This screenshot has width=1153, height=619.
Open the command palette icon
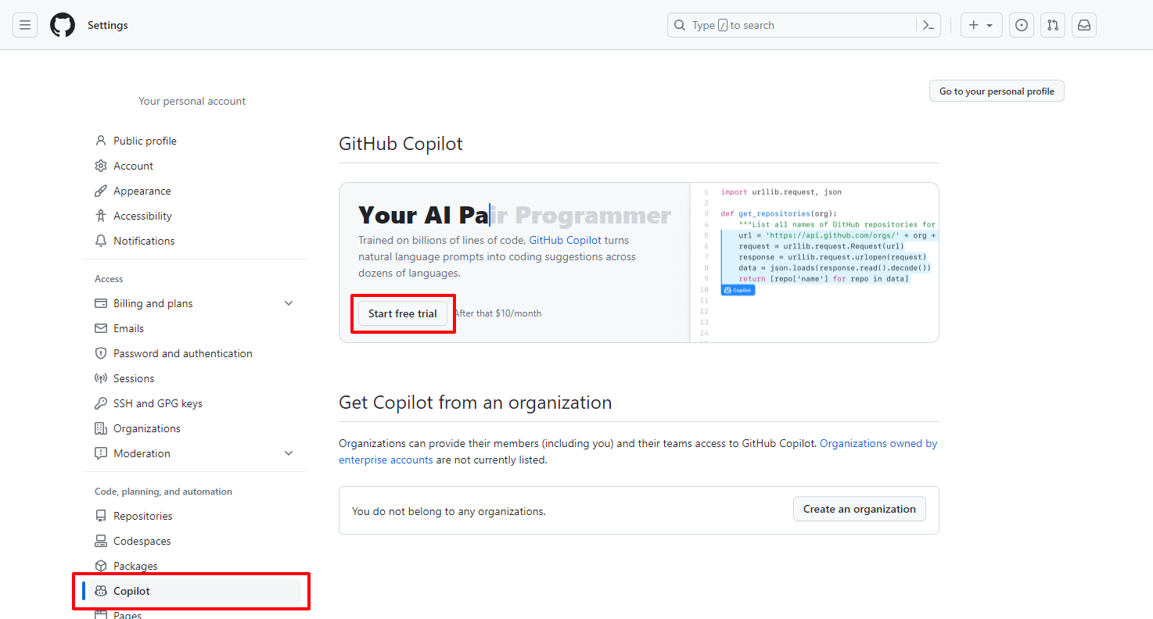tap(929, 25)
